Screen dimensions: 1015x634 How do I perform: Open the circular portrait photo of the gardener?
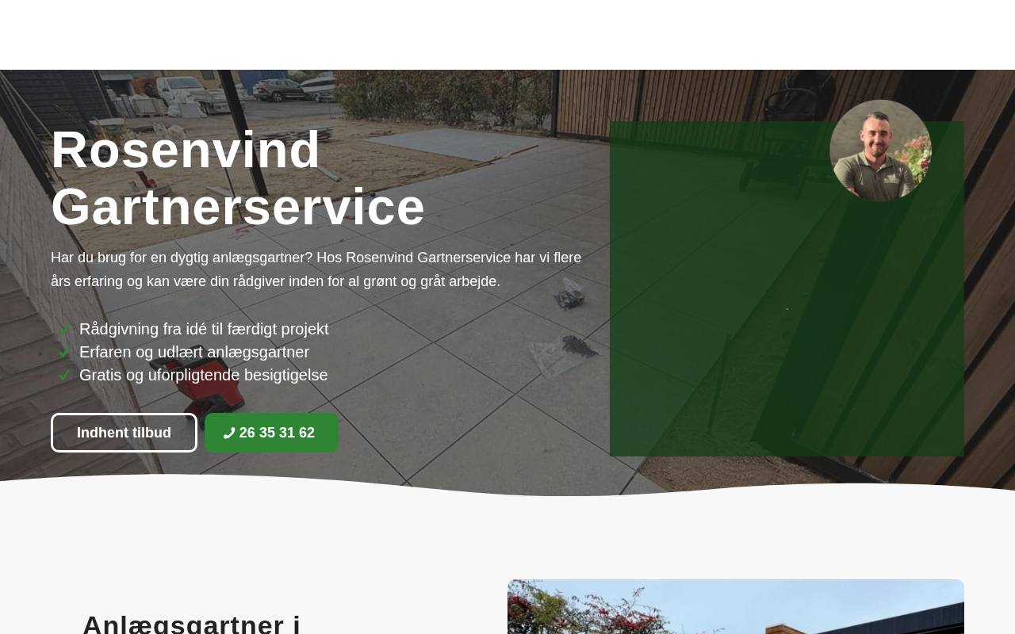880,151
